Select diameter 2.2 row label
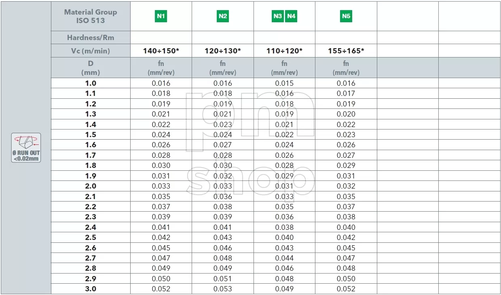501x295 pixels. pyautogui.click(x=91, y=207)
